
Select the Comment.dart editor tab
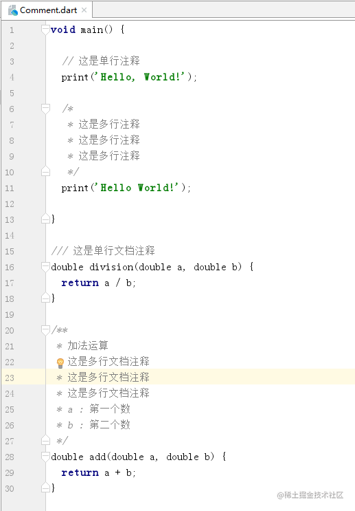click(x=47, y=10)
